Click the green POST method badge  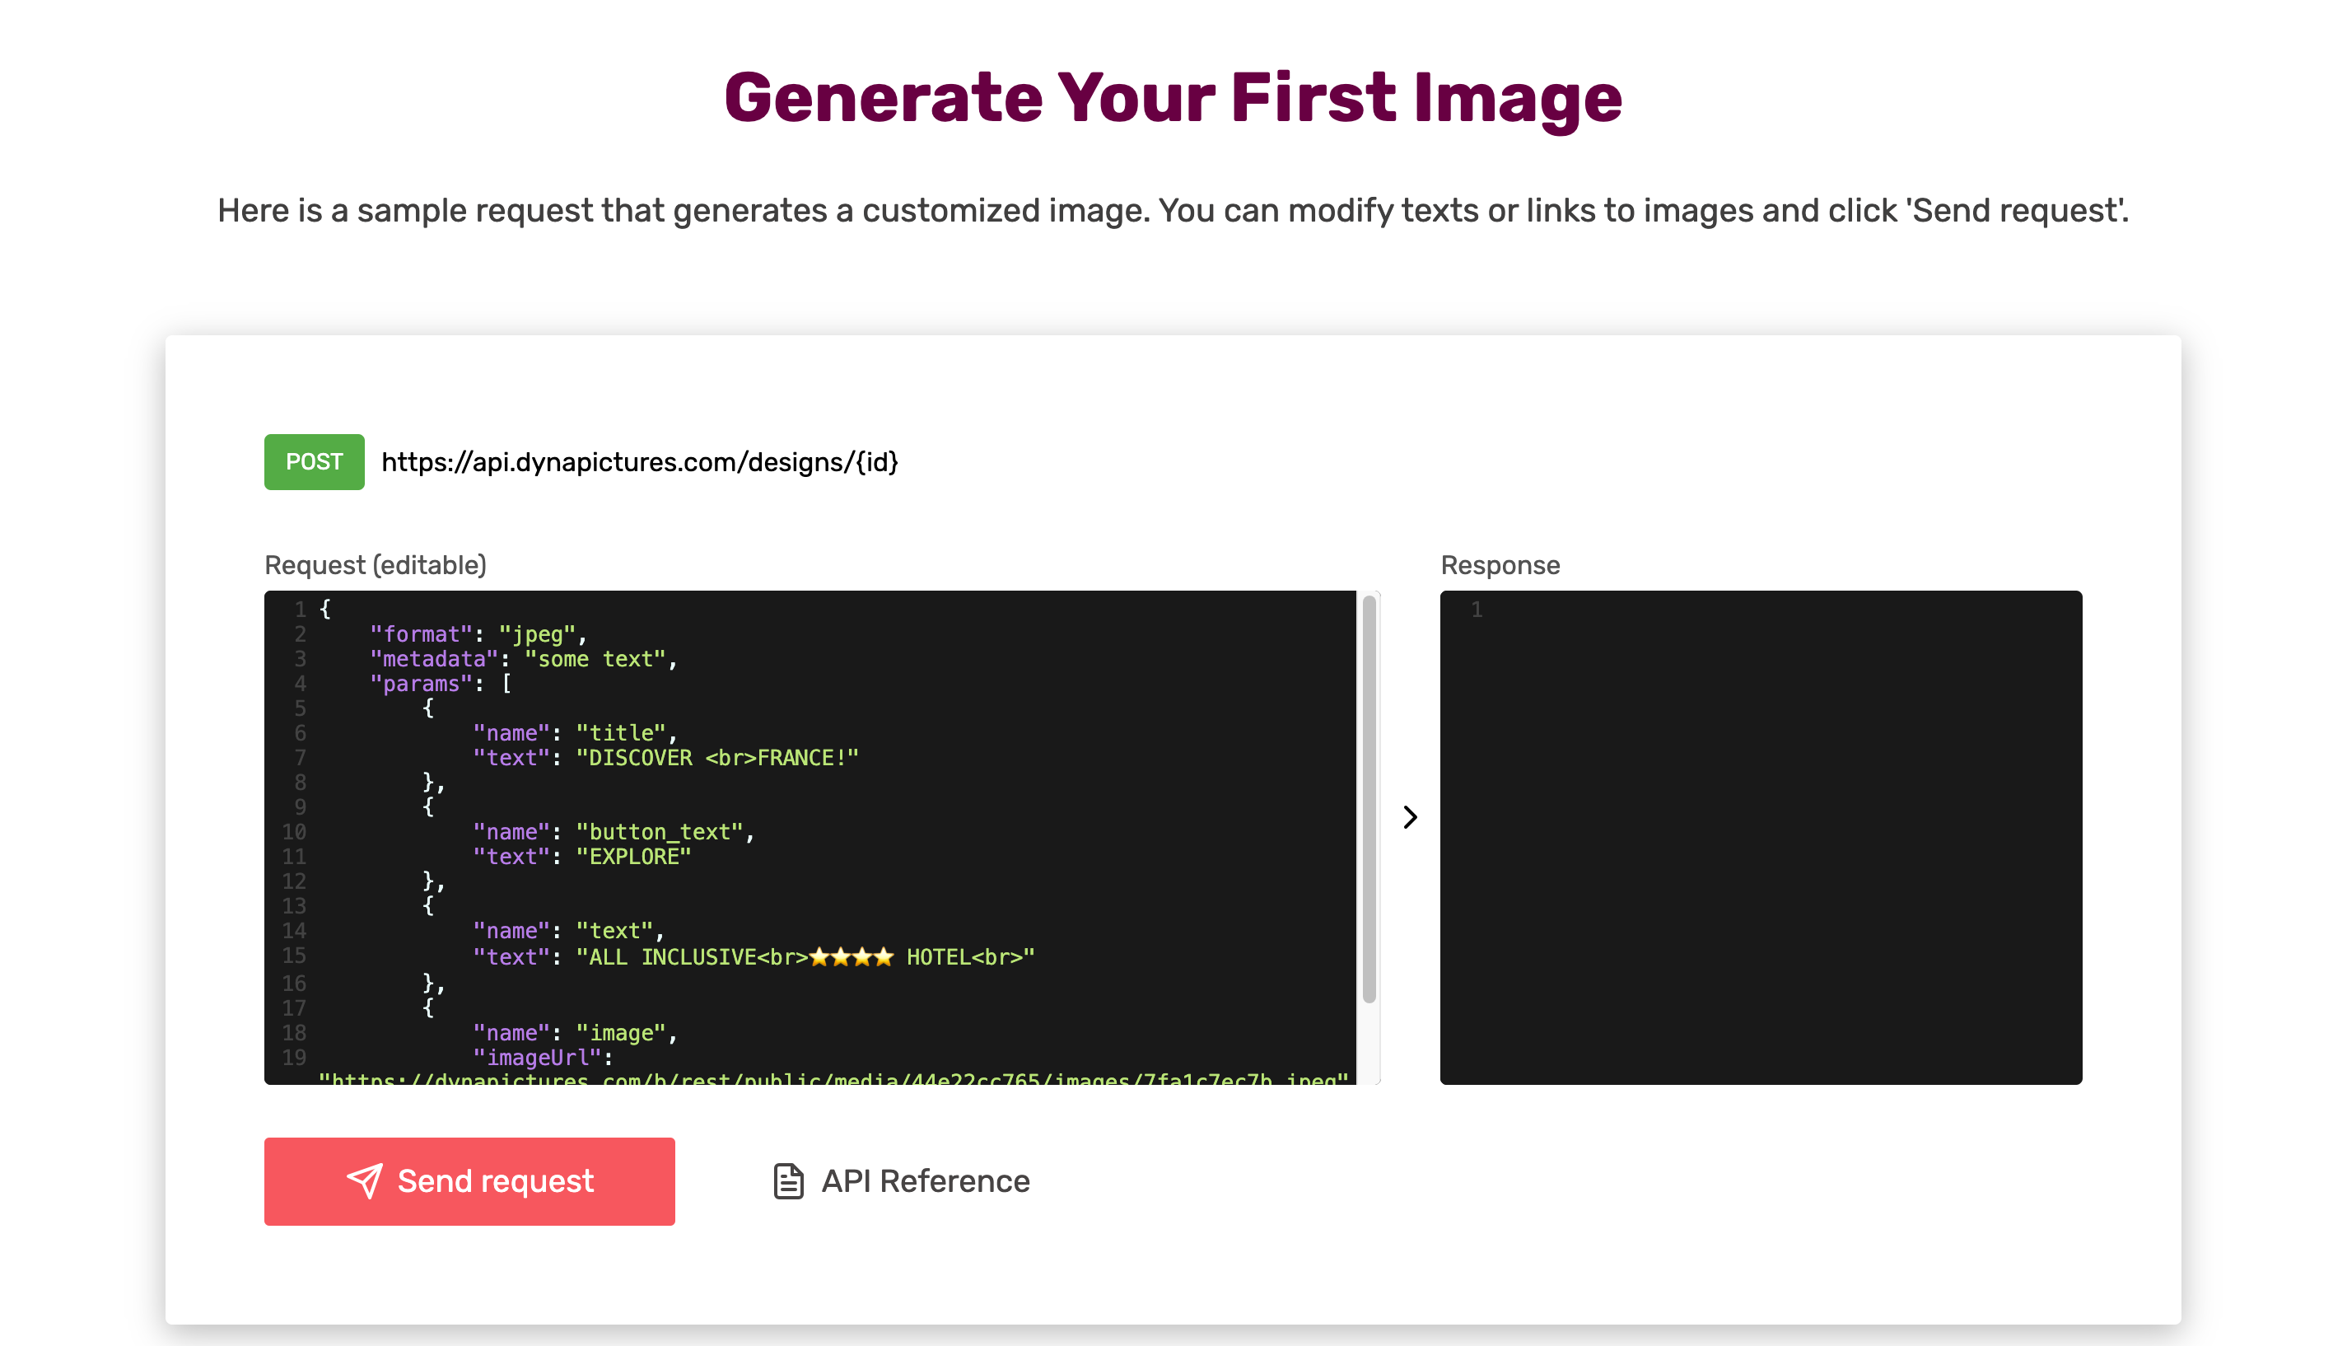[x=314, y=461]
